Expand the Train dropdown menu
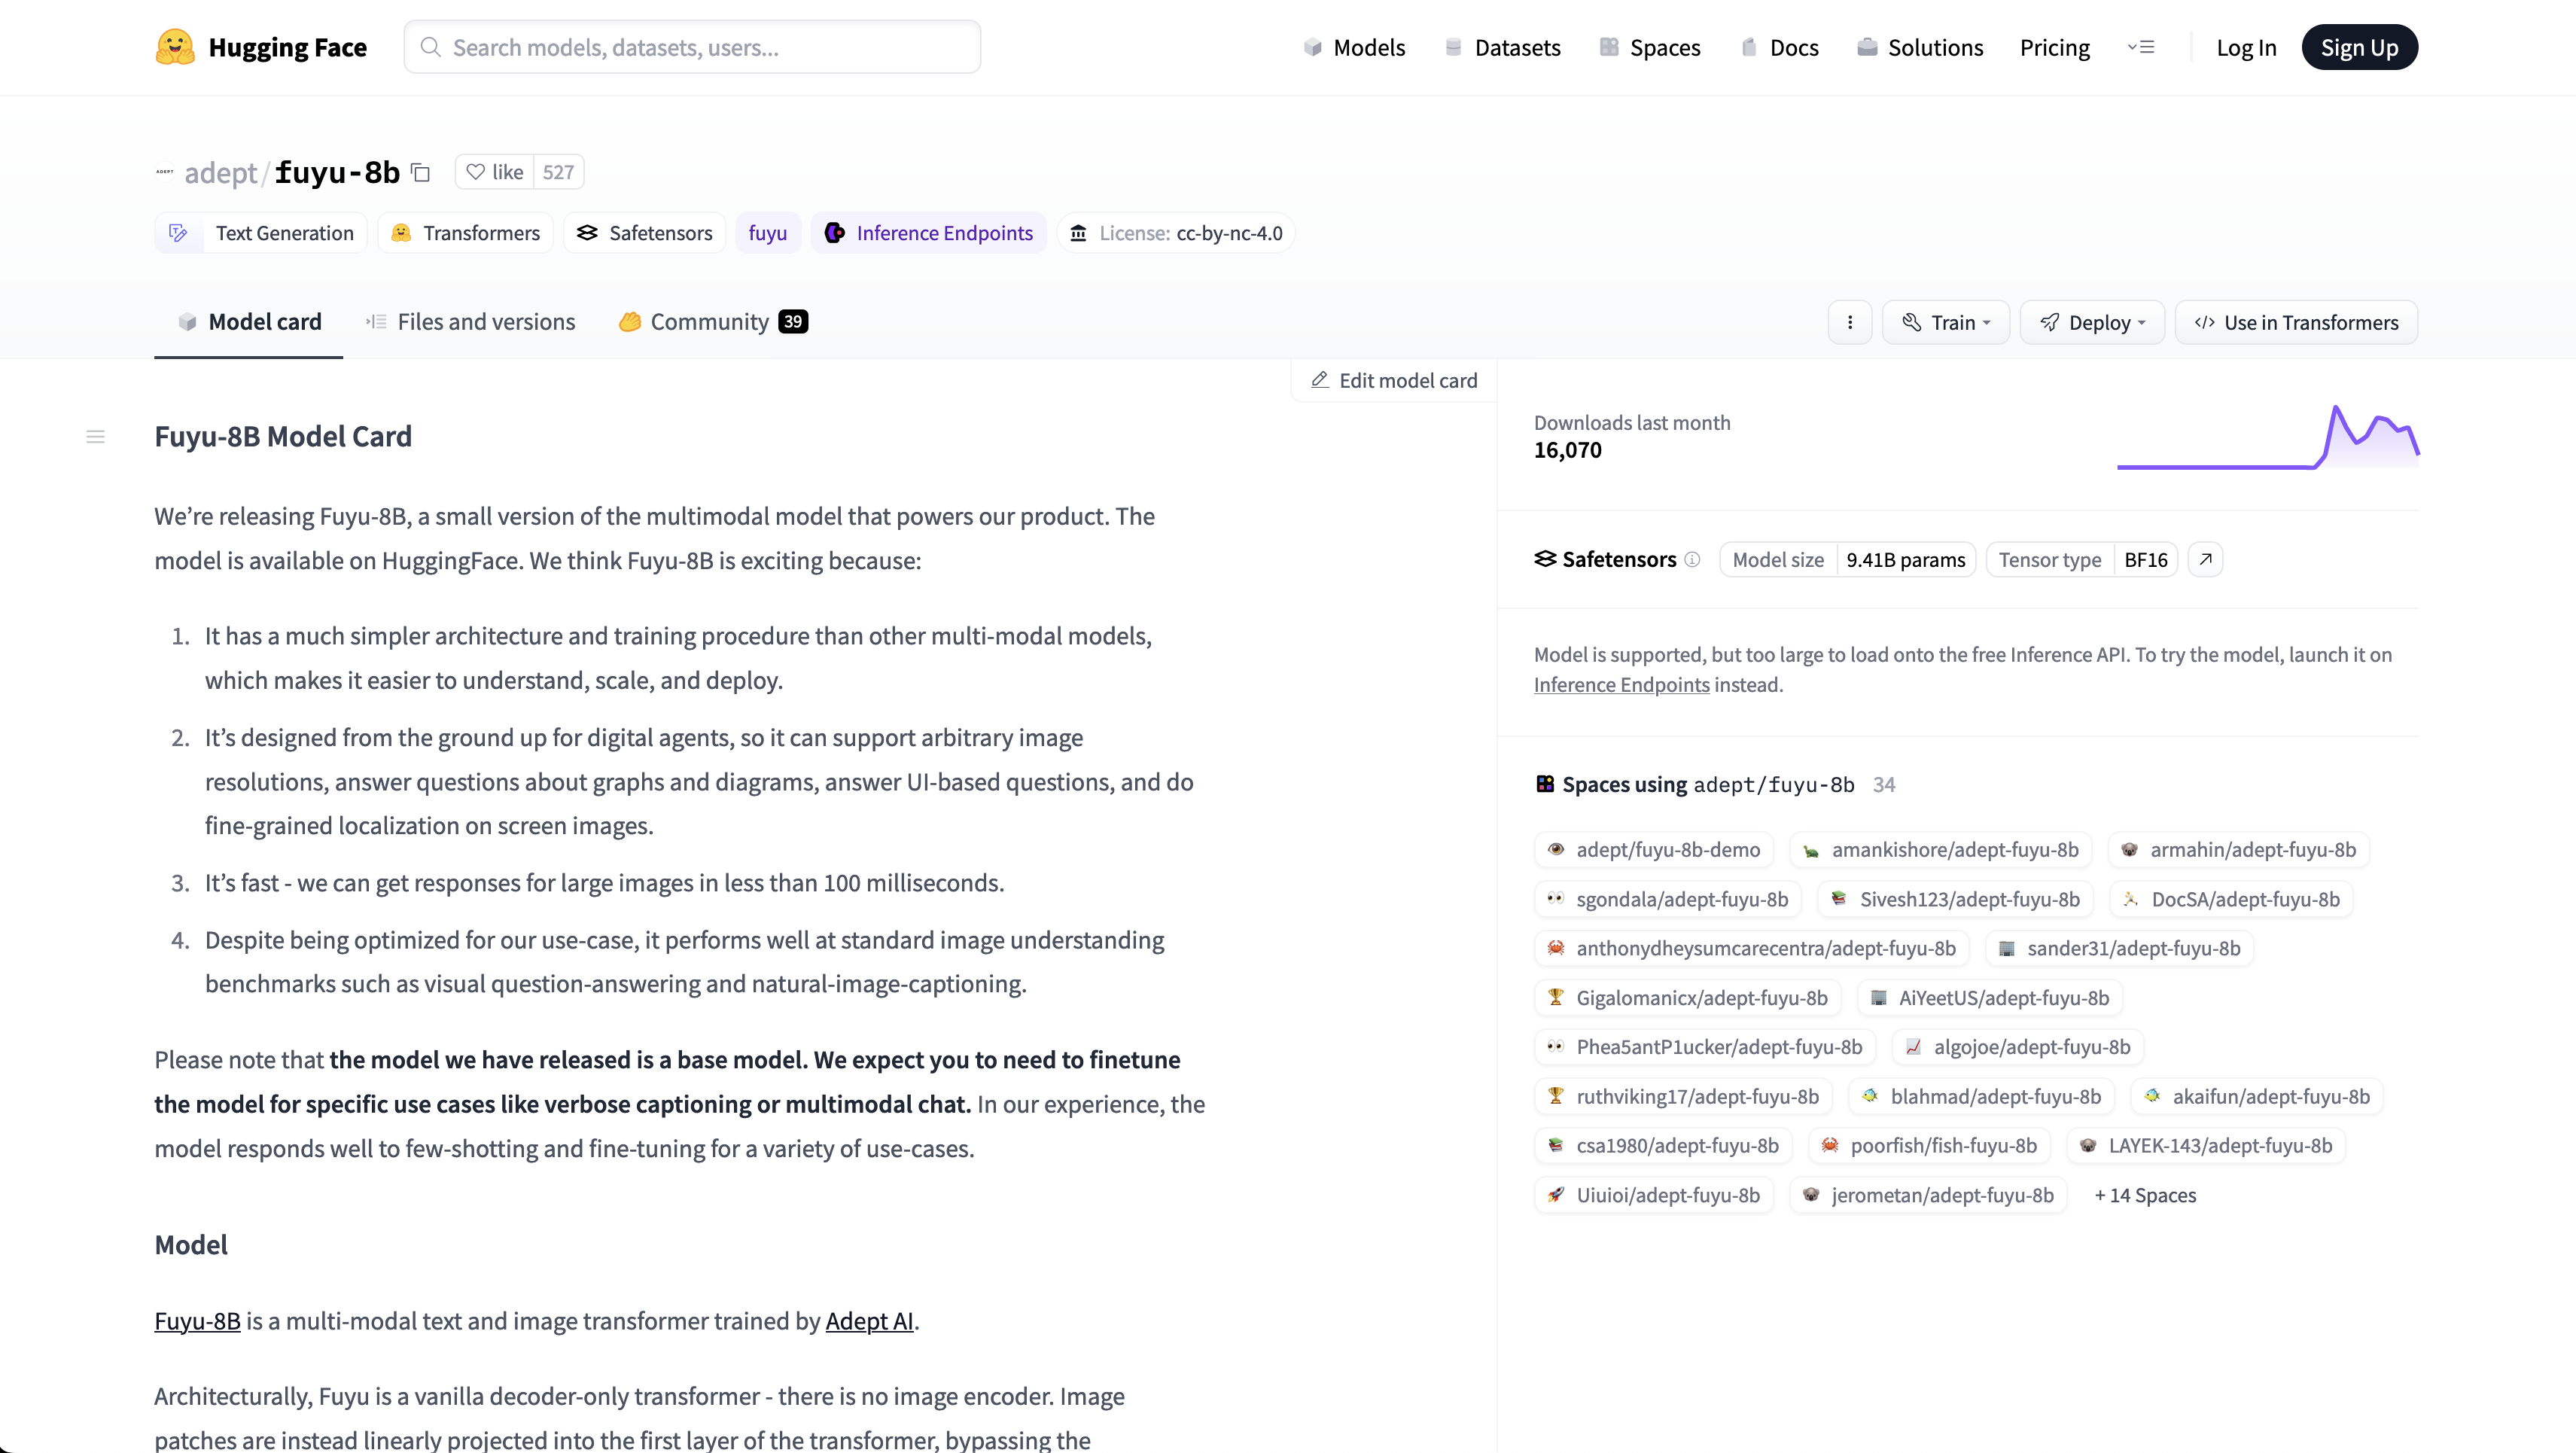 point(1944,322)
